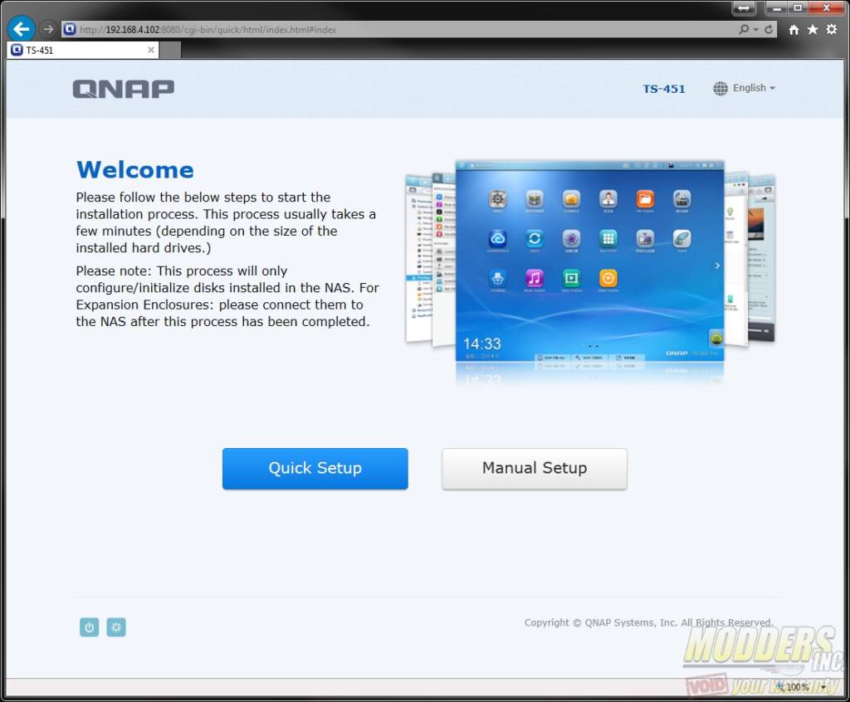Open browser Tools gear icon
Viewport: 850px width, 702px height.
point(832,29)
